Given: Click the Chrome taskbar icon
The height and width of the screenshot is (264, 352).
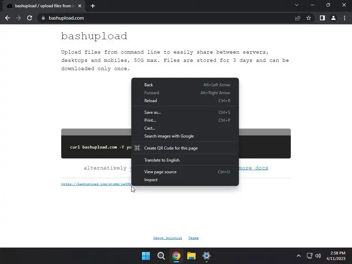Looking at the screenshot, I should 176,256.
